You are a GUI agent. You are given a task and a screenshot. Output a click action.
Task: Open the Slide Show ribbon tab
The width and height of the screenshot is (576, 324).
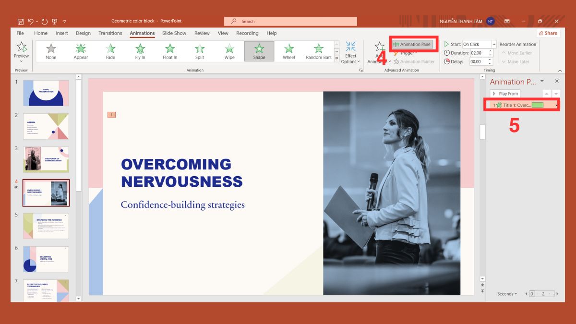click(x=174, y=33)
